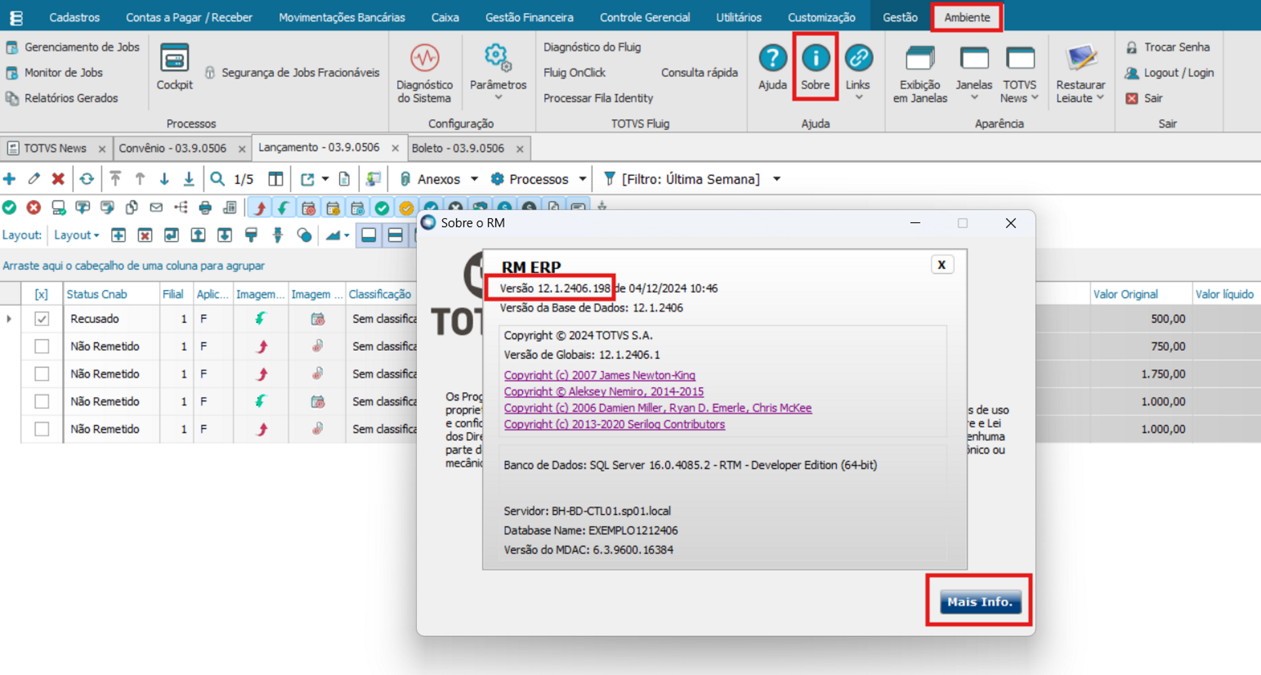Close the TOTVS News tab
1261x675 pixels.
[x=102, y=149]
